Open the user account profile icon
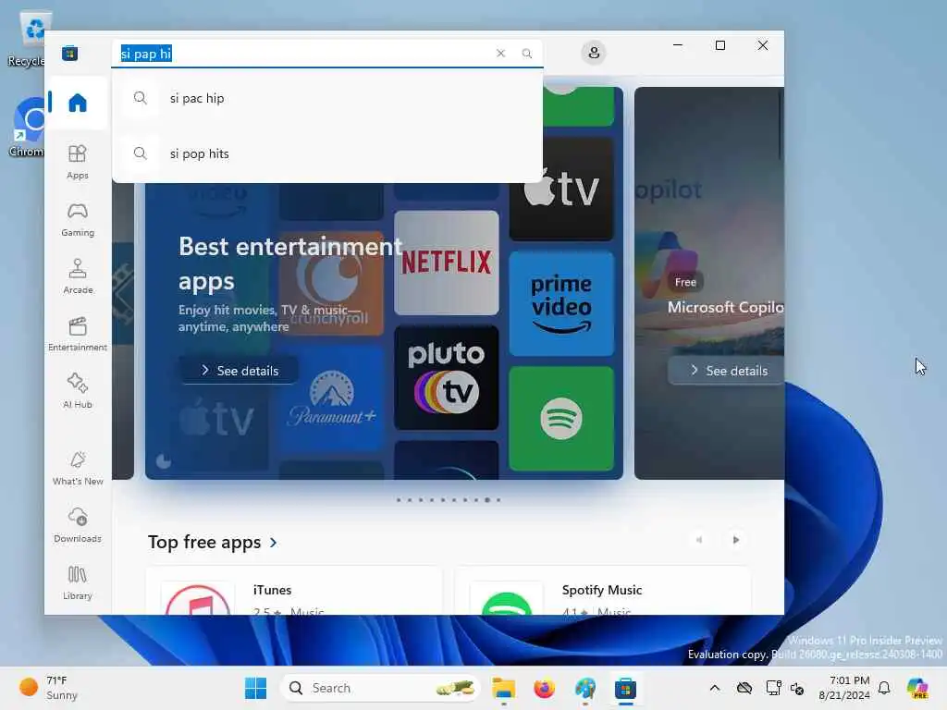The width and height of the screenshot is (947, 710). coord(594,53)
